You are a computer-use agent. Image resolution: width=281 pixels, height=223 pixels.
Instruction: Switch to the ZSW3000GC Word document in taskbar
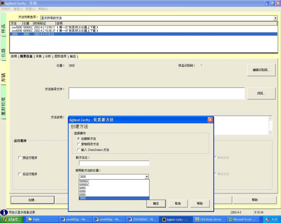(x=142, y=219)
